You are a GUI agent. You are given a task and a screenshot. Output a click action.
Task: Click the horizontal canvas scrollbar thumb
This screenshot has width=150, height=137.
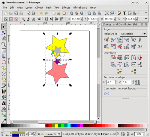click(53, 122)
